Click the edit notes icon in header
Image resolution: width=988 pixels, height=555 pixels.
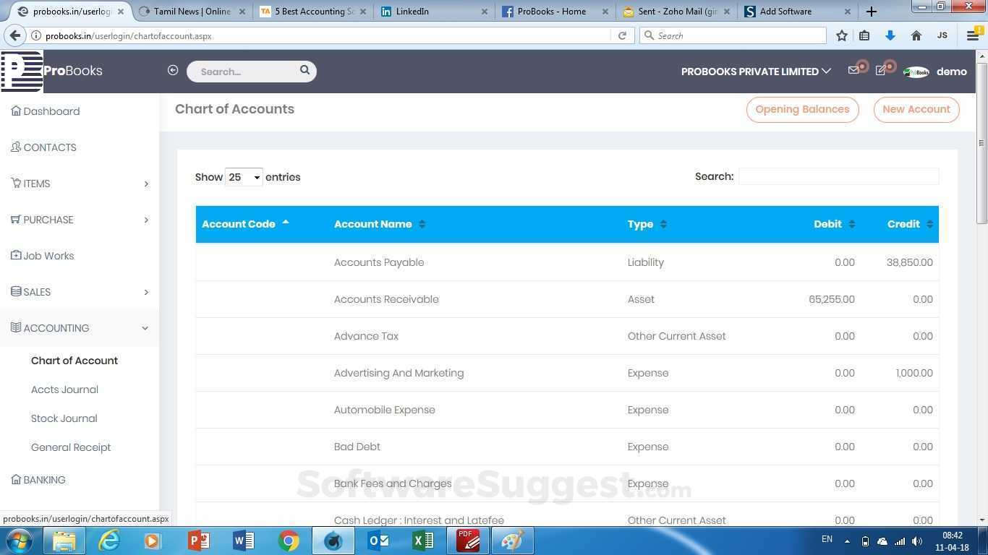click(x=880, y=71)
